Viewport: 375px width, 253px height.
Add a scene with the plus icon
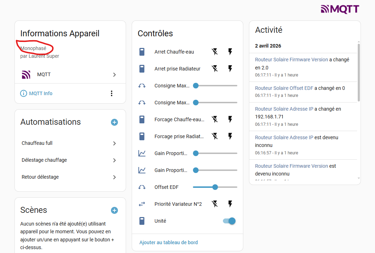tap(114, 210)
